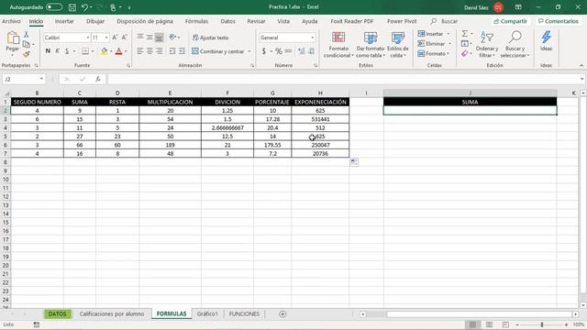Screen dimensions: 587x330
Task: Open the Name Box dropdown arrow
Action: tap(41, 79)
